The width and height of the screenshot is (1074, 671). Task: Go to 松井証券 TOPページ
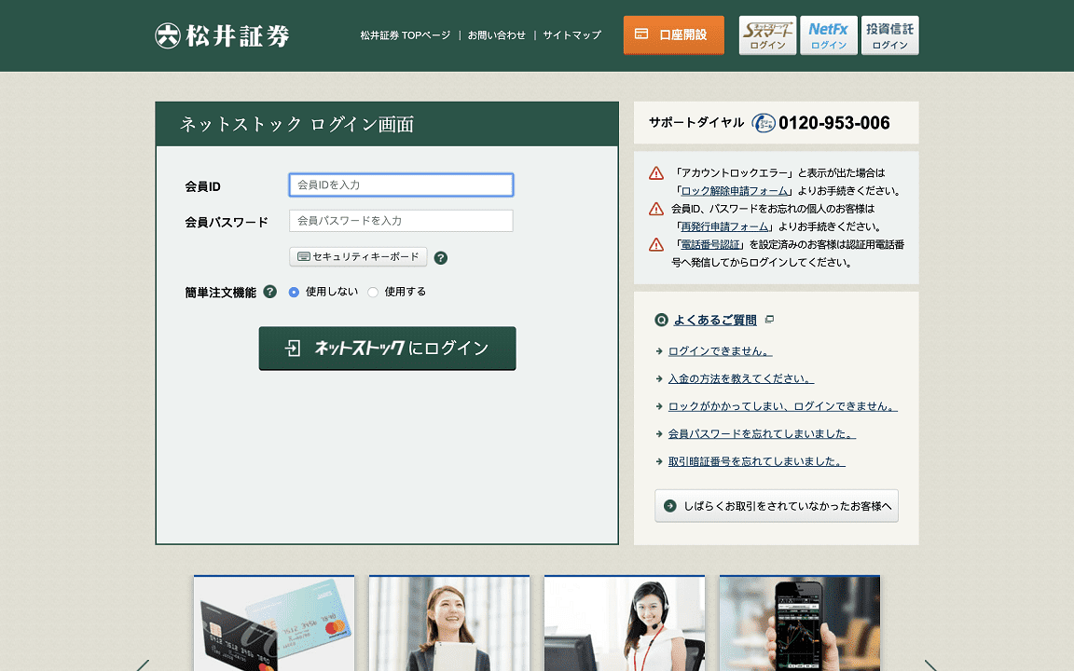pos(405,35)
